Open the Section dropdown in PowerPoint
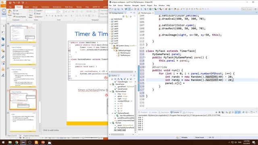The image size is (258, 145). pyautogui.click(x=39, y=17)
